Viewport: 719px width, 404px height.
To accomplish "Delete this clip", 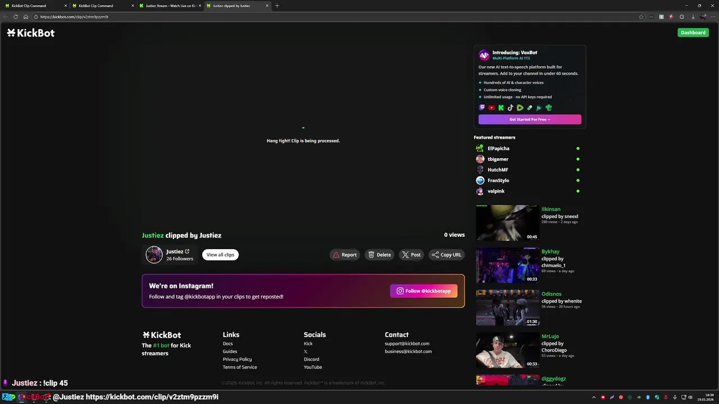I will point(380,255).
